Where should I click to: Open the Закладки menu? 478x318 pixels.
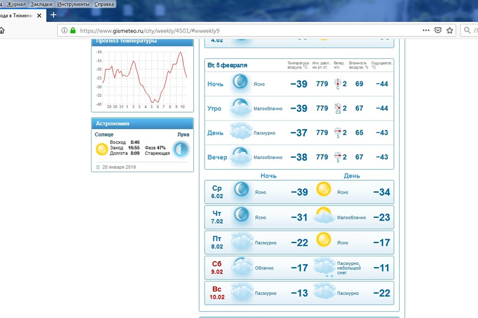[41, 4]
